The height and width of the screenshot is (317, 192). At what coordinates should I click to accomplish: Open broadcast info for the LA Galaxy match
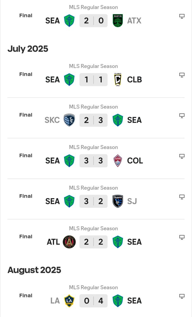[x=182, y=296]
